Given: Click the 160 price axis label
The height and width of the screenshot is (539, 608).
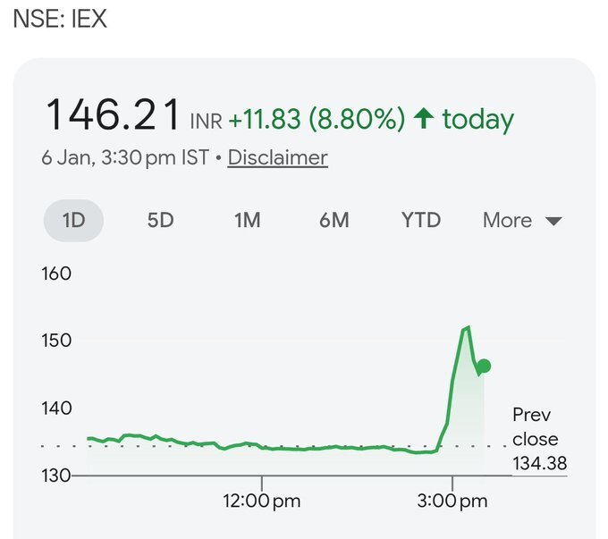Looking at the screenshot, I should click(x=56, y=274).
